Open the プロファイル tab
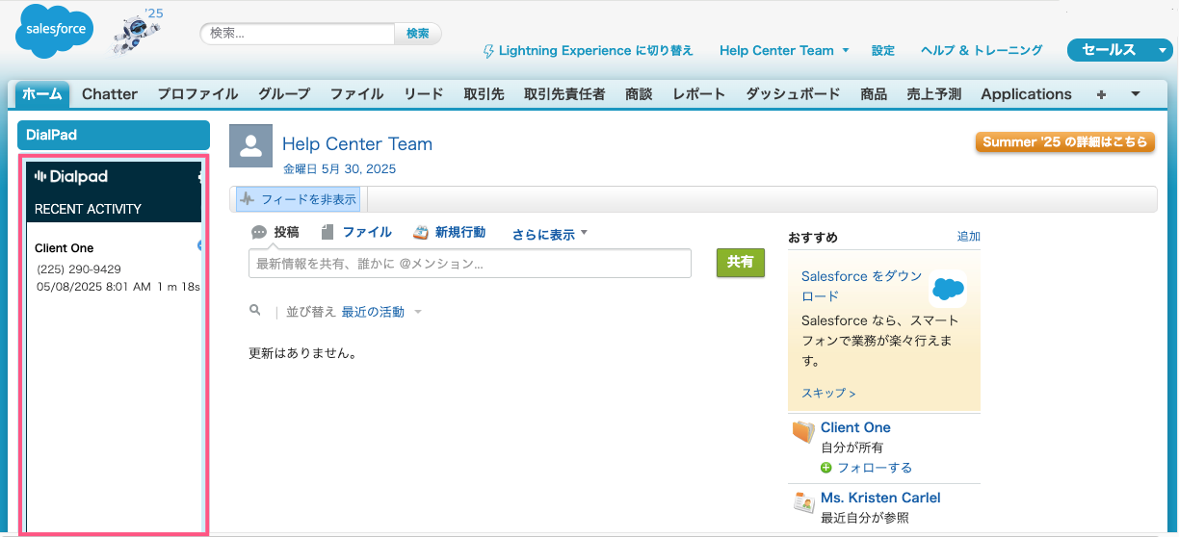The height and width of the screenshot is (537, 1179). pos(197,94)
